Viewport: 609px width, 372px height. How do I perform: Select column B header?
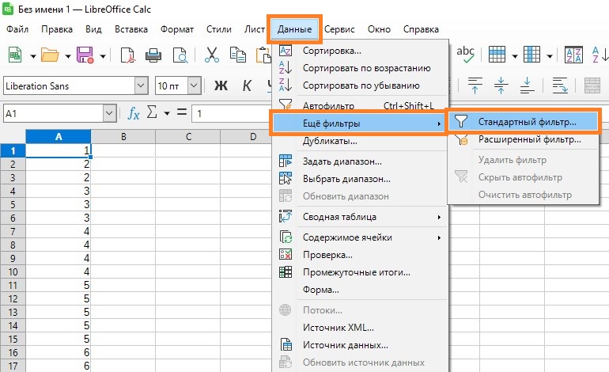(x=123, y=137)
